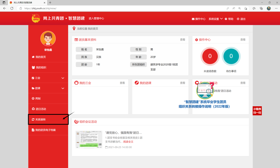This screenshot has height=168, width=280.
Task: Click the 操作中心 envelope icon in header
Action: click(193, 19)
